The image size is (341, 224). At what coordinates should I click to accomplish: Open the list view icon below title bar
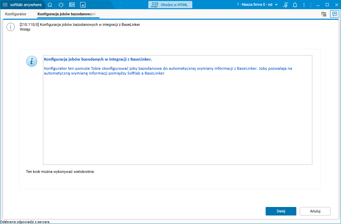tap(324, 14)
